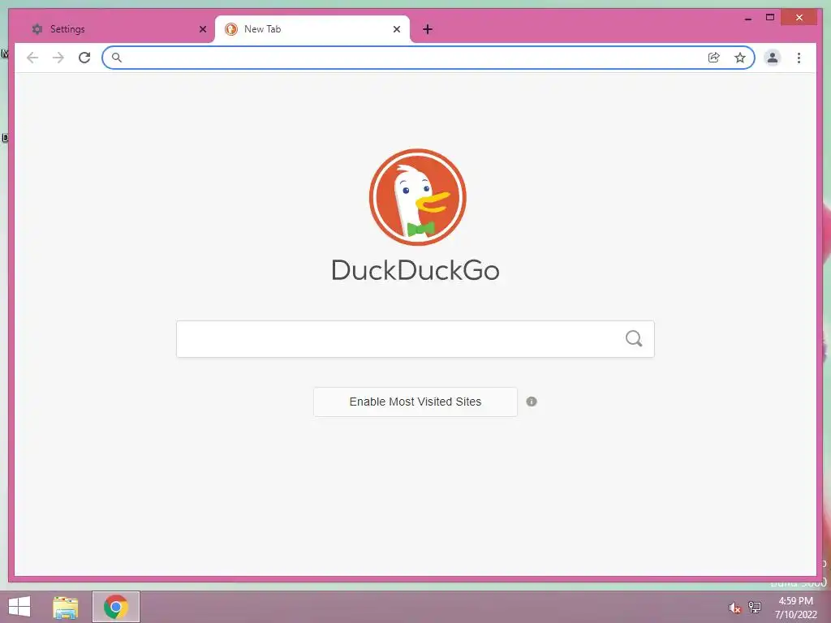Bookmark this tab with the star icon

click(740, 58)
